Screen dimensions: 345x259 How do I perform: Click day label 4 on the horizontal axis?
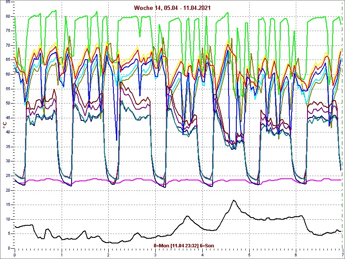tap(202, 255)
